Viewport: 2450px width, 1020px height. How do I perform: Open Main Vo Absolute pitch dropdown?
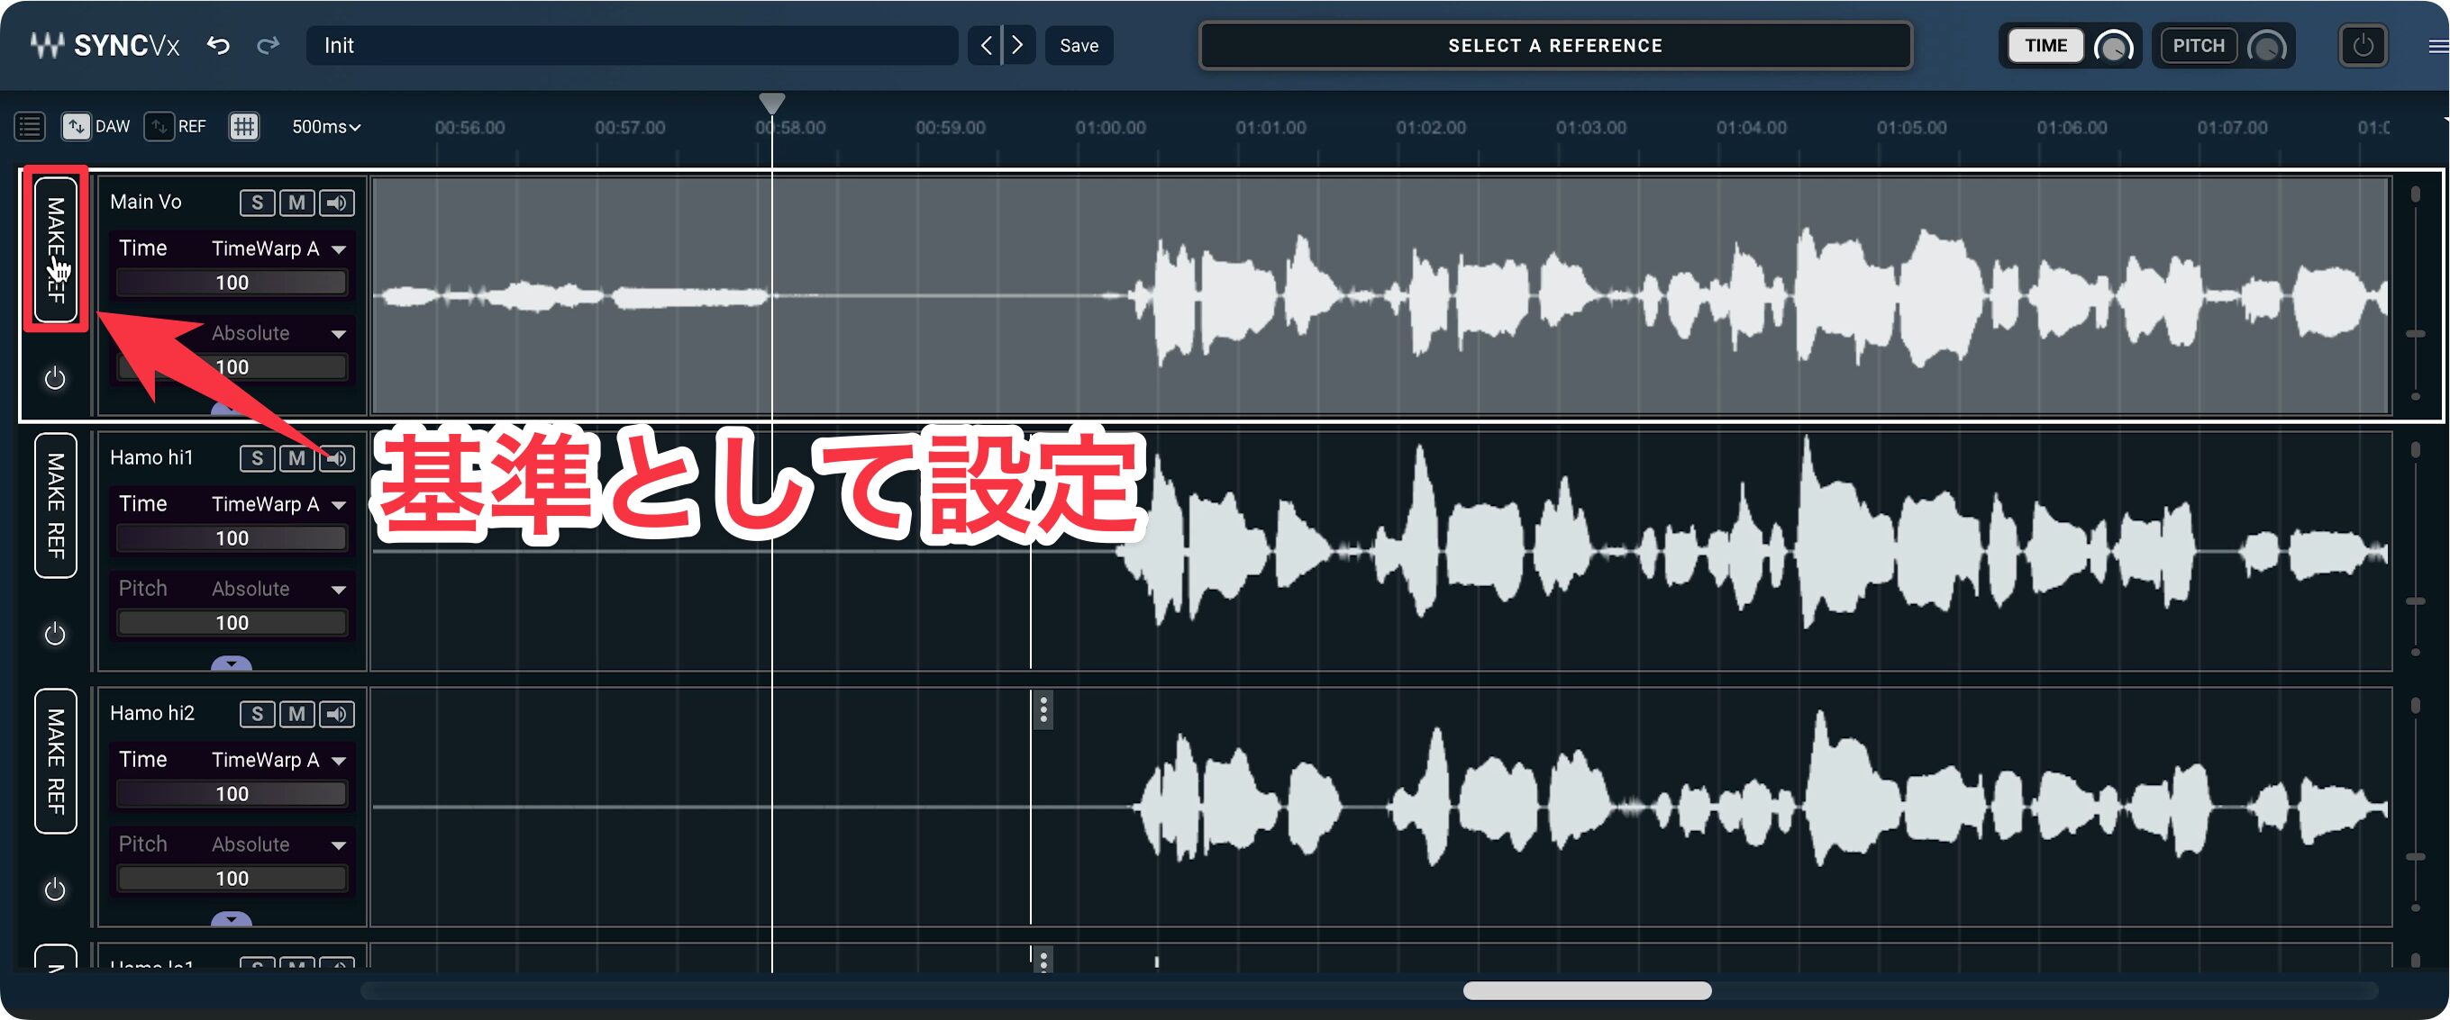[278, 334]
